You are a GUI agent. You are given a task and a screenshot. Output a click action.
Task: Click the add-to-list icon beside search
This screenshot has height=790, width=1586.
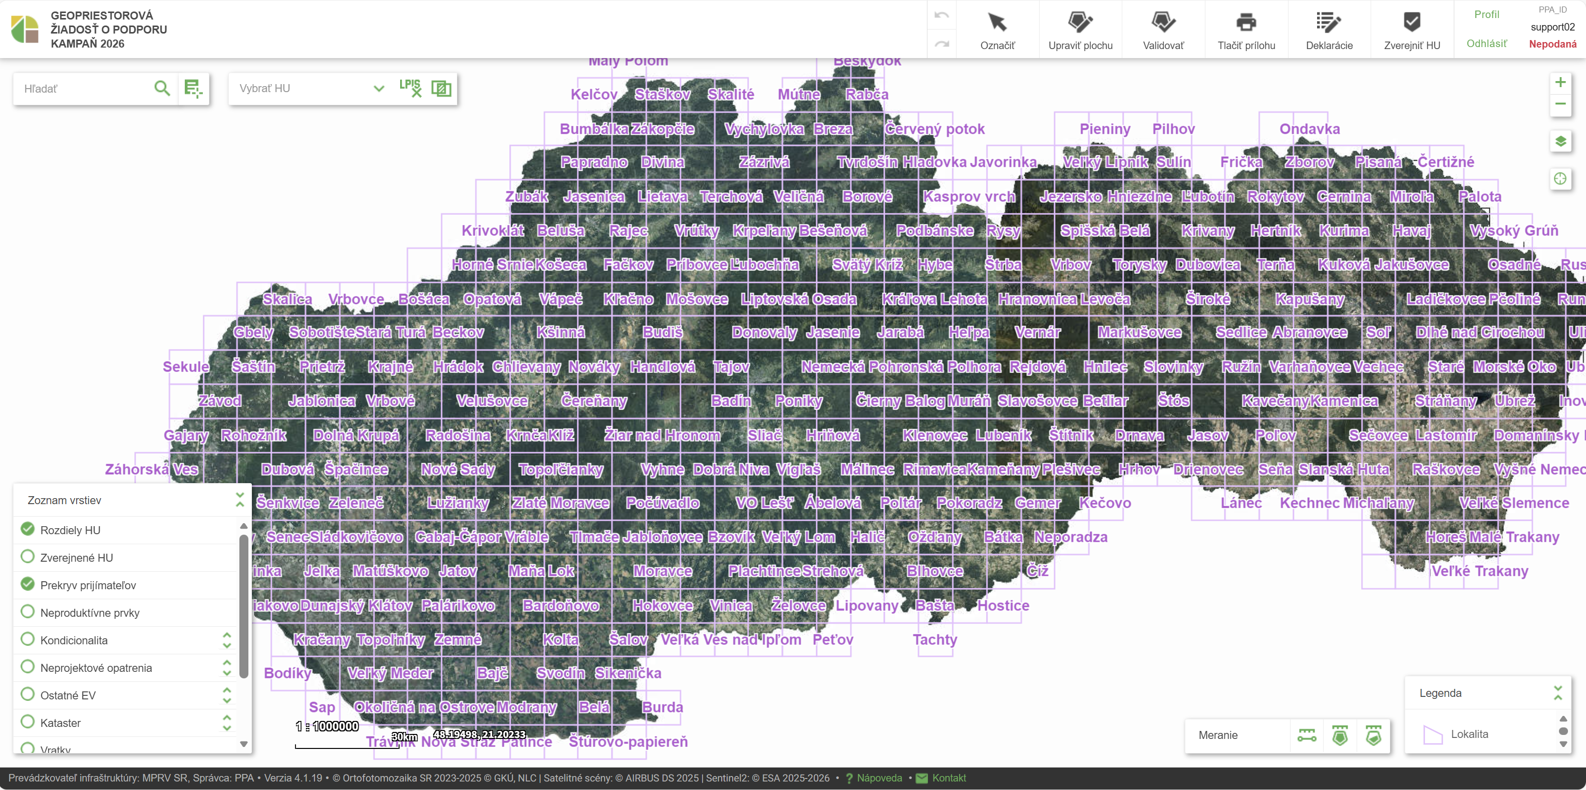pyautogui.click(x=193, y=89)
